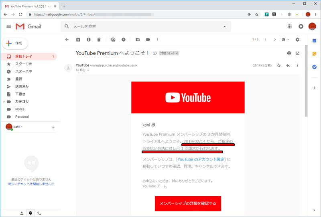Close the YouTube Premium browser tab
This screenshot has height=217, width=321.
55,6
